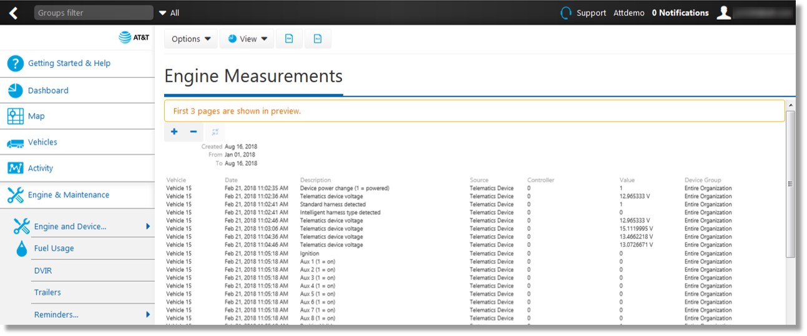The image size is (807, 336).
Task: Click the value '13.4662218 V'
Action: tap(636, 237)
